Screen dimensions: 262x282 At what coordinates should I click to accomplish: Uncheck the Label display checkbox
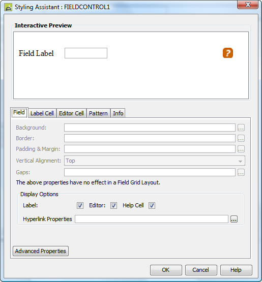coord(80,205)
